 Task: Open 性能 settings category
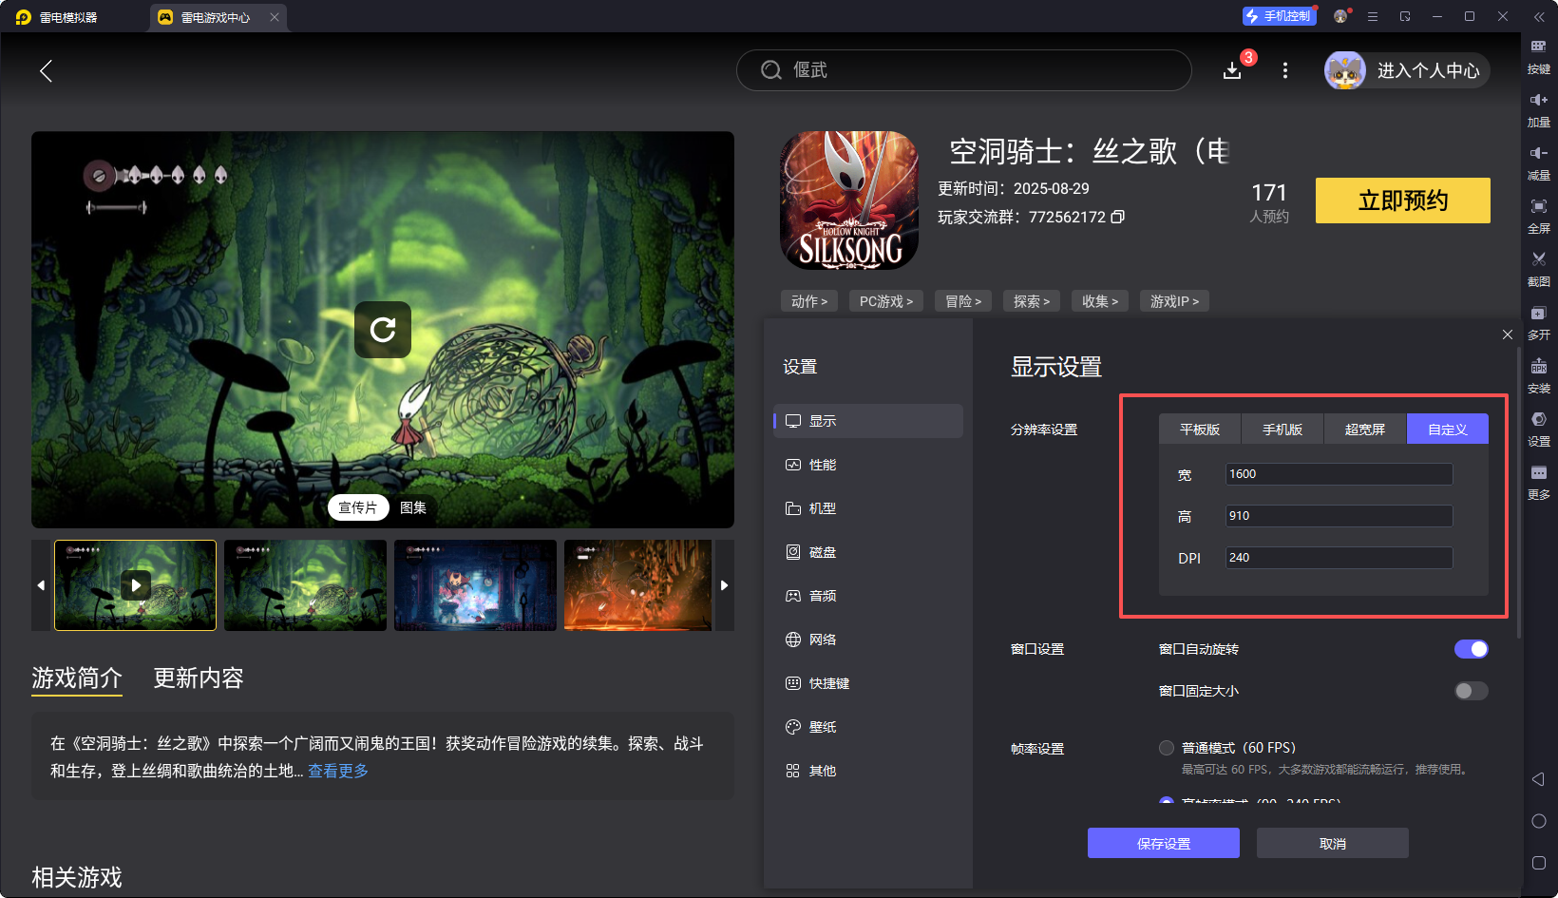coord(868,465)
